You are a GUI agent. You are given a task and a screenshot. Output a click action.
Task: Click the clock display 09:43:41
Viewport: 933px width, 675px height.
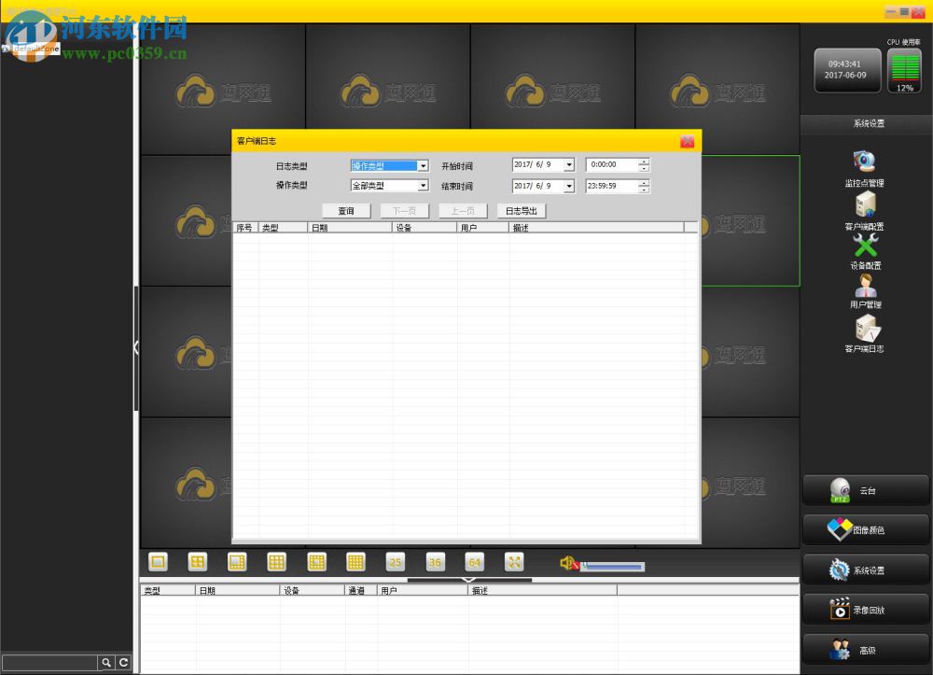click(x=847, y=70)
